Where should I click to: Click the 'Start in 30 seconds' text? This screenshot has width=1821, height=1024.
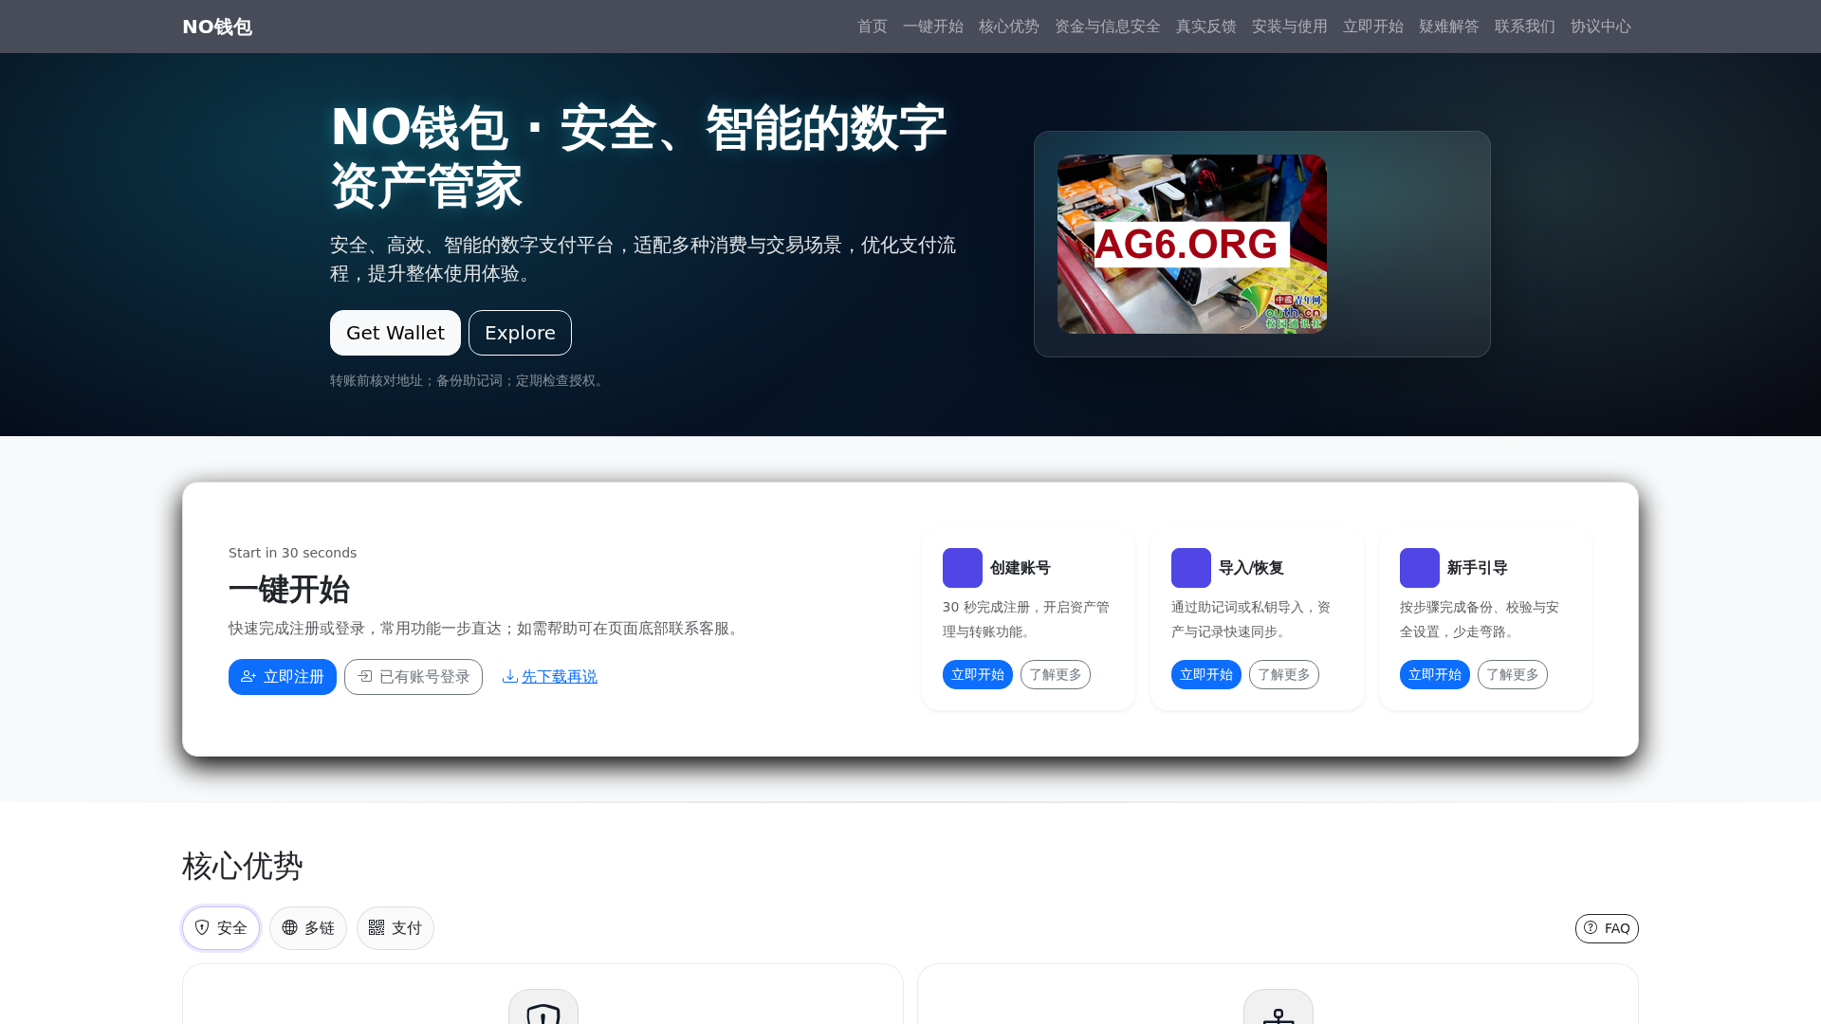pos(293,553)
